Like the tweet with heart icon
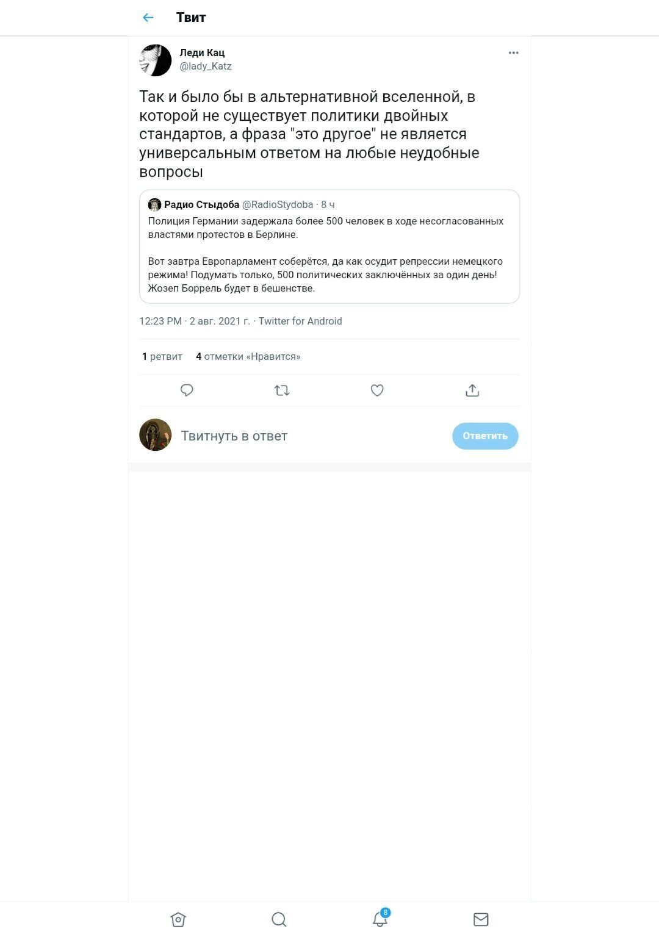 377,390
